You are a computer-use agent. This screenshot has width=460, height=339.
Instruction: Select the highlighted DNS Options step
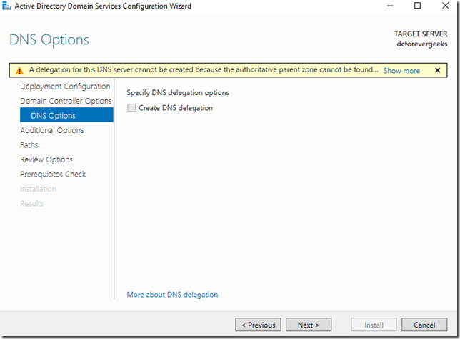coord(53,115)
